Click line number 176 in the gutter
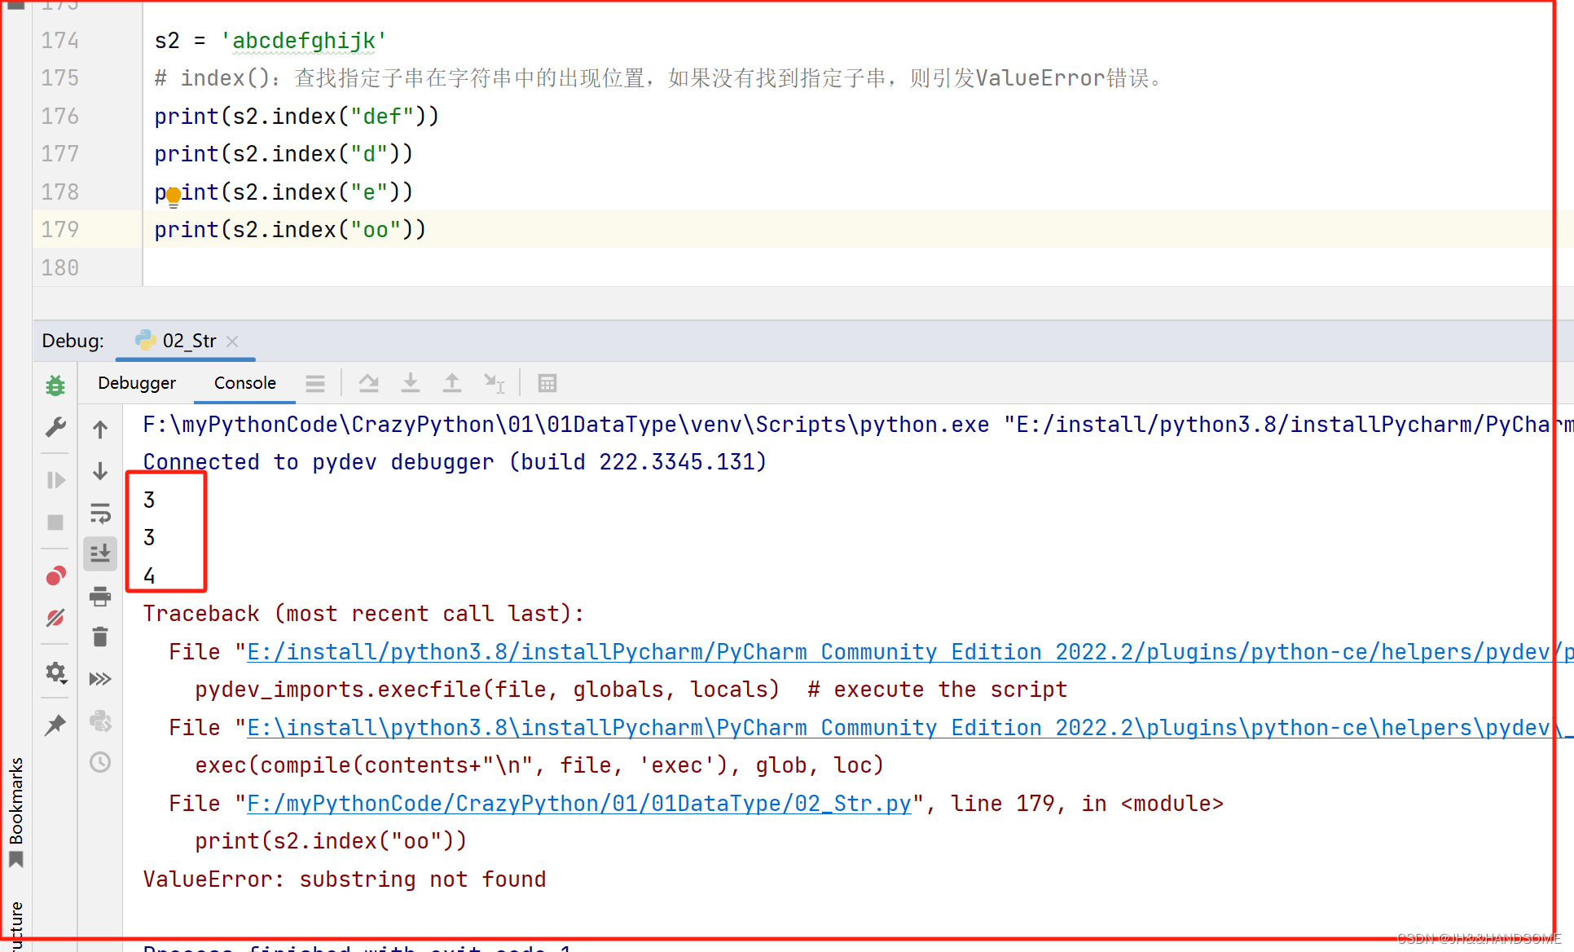This screenshot has height=952, width=1574. 60,117
